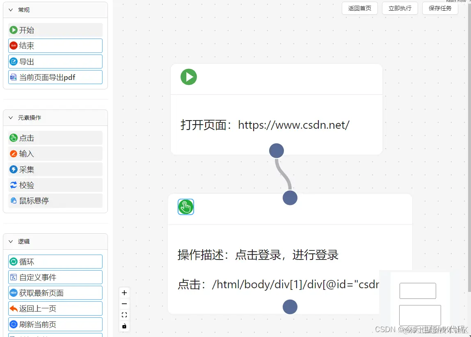The height and width of the screenshot is (337, 471).
Task: Zoom in the canvas with plus button
Action: click(124, 293)
